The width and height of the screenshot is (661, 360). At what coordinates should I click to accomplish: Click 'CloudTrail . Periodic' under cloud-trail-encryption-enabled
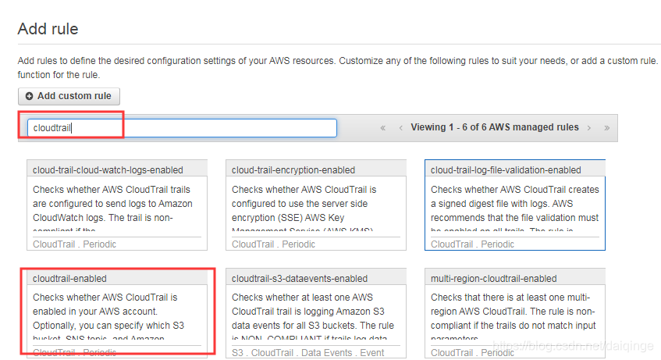click(274, 244)
